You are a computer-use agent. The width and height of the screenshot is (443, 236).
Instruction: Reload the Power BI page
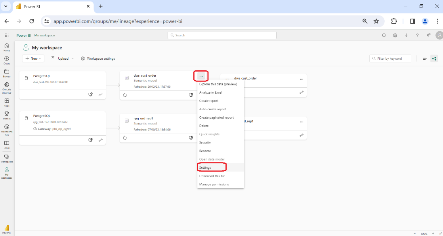(32, 21)
